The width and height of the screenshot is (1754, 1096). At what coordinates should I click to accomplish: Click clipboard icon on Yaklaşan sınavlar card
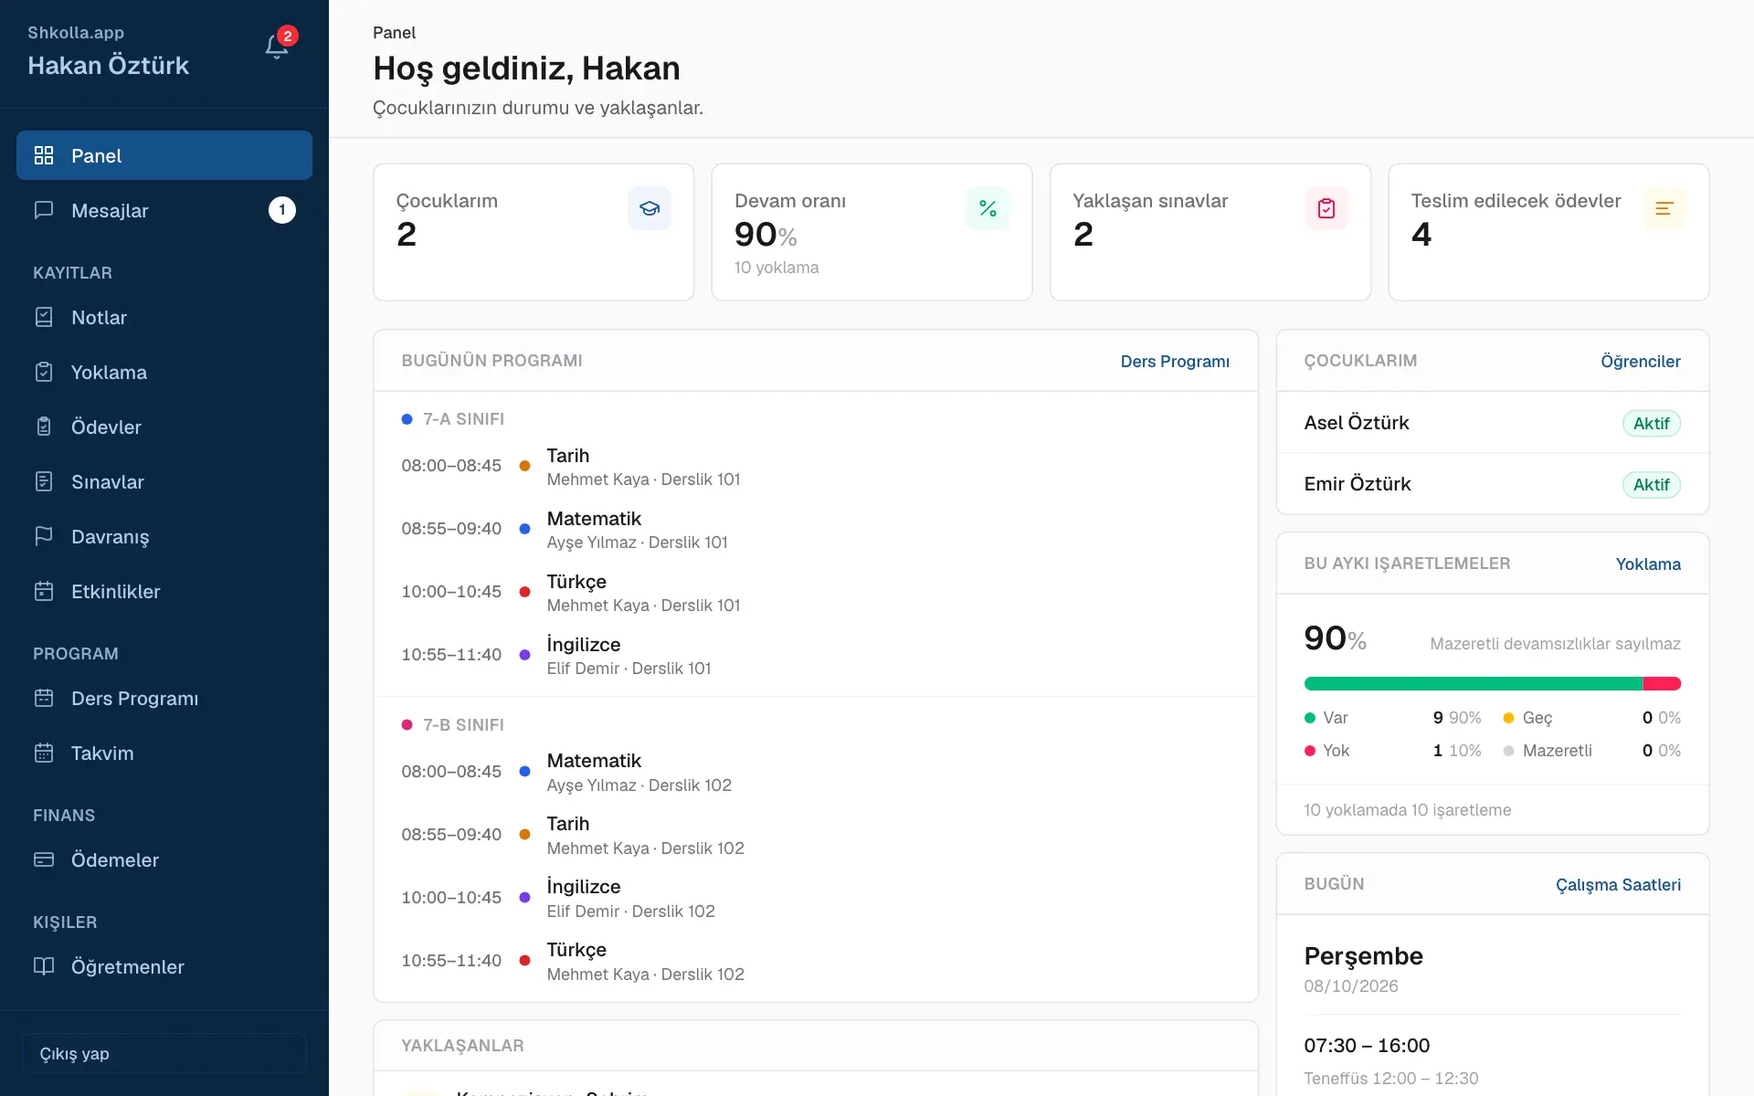(x=1326, y=208)
